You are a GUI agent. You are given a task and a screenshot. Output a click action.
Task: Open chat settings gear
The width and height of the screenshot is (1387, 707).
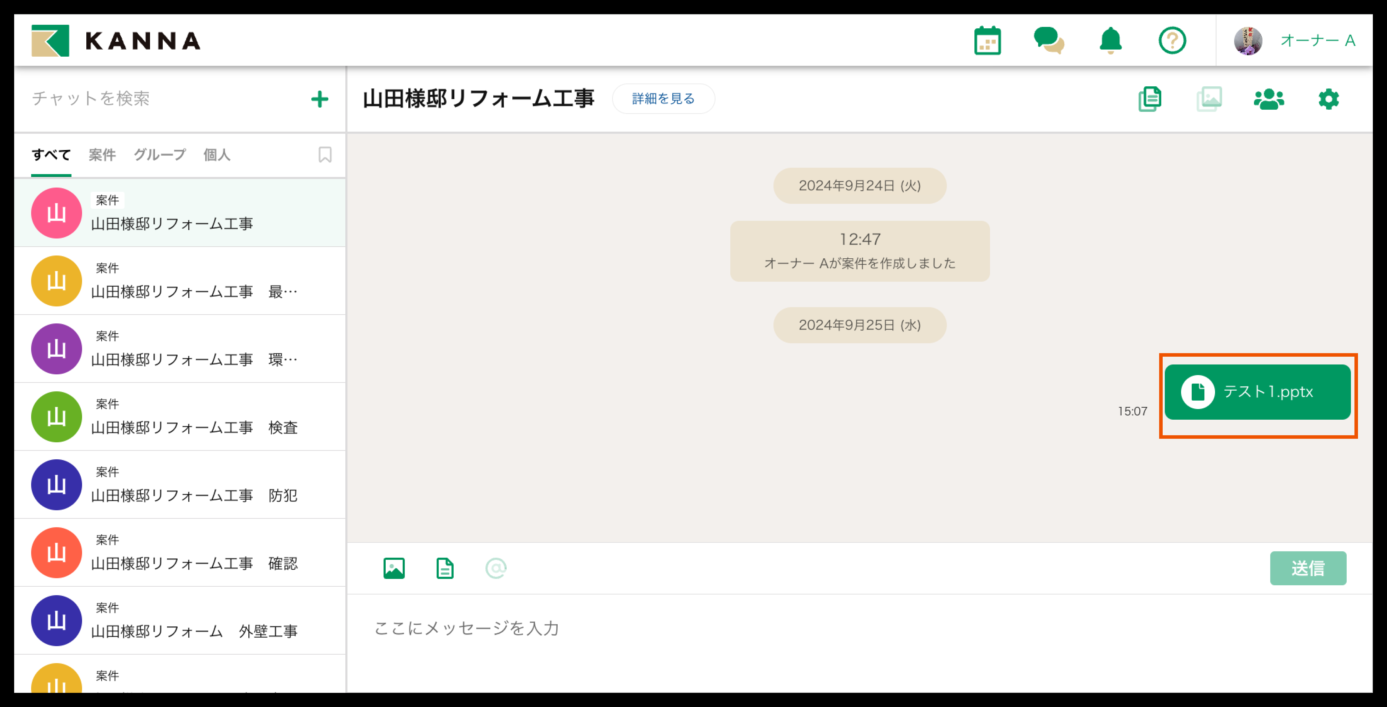coord(1328,99)
